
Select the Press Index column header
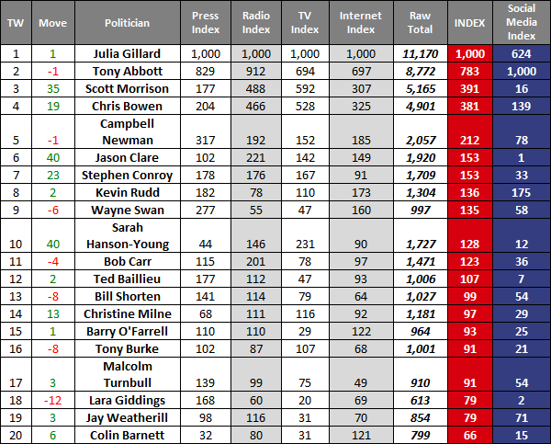(x=206, y=20)
